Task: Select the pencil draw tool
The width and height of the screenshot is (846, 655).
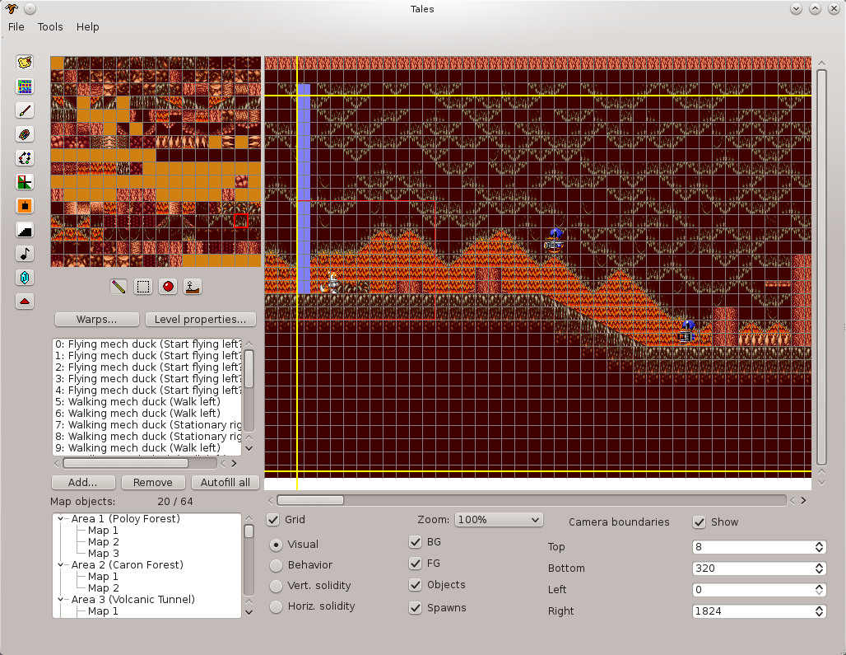Action: pyautogui.click(x=119, y=287)
